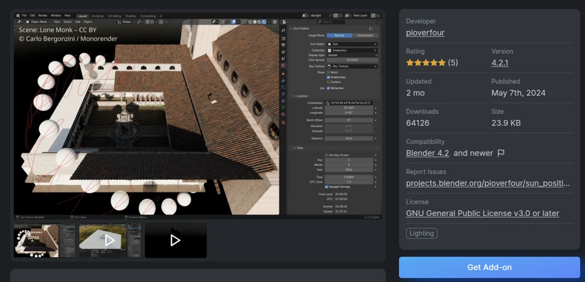Open the Physics properties tab icon
This screenshot has height=282, width=585.
(x=283, y=94)
